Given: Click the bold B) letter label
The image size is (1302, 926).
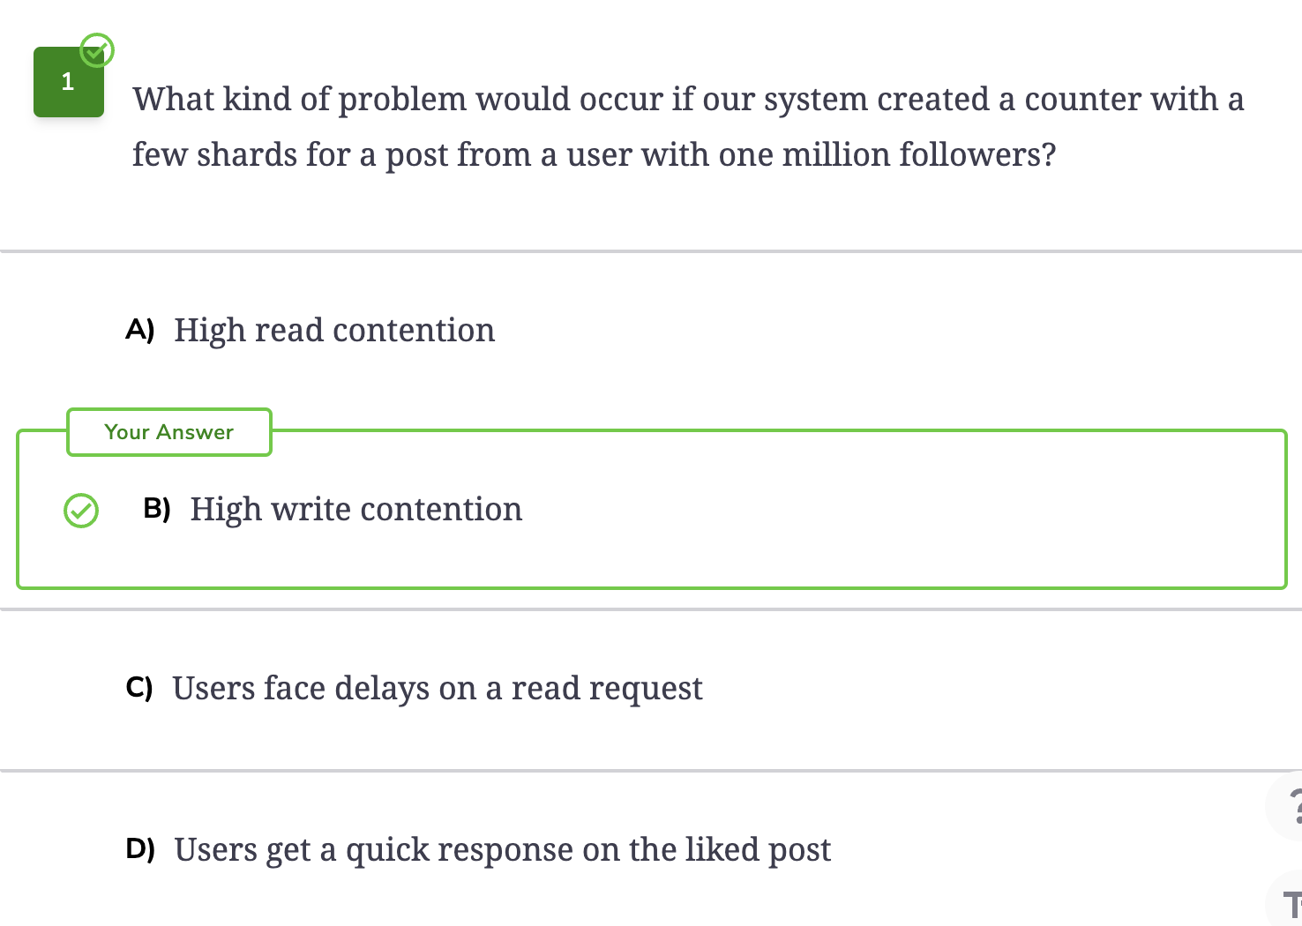Looking at the screenshot, I should pos(157,509).
